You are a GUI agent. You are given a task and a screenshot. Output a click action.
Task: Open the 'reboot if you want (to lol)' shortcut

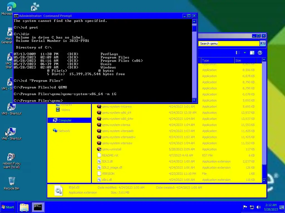pos(11,161)
